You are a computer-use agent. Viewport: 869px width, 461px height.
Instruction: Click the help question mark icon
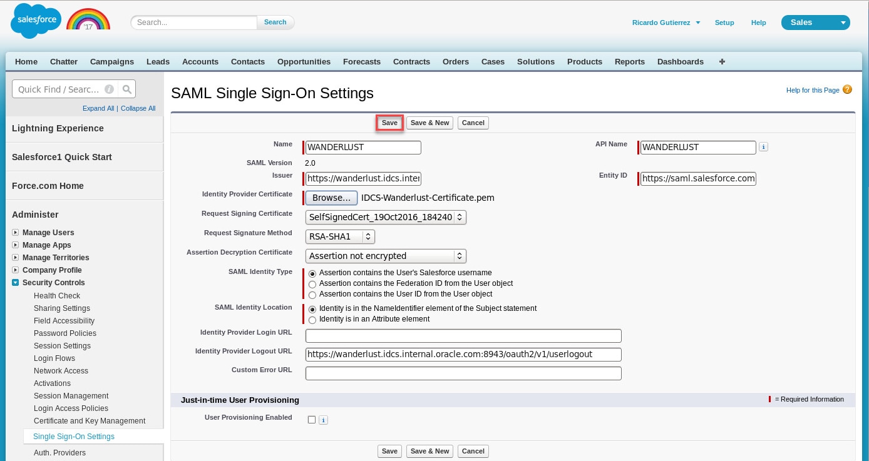point(847,89)
